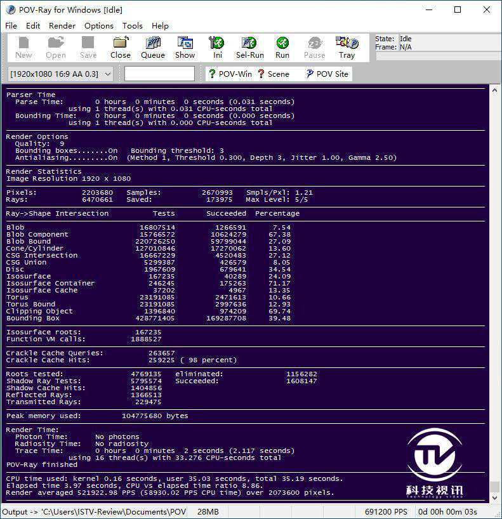This screenshot has height=519, width=502.
Task: Open the Scene help link
Action: [x=274, y=74]
